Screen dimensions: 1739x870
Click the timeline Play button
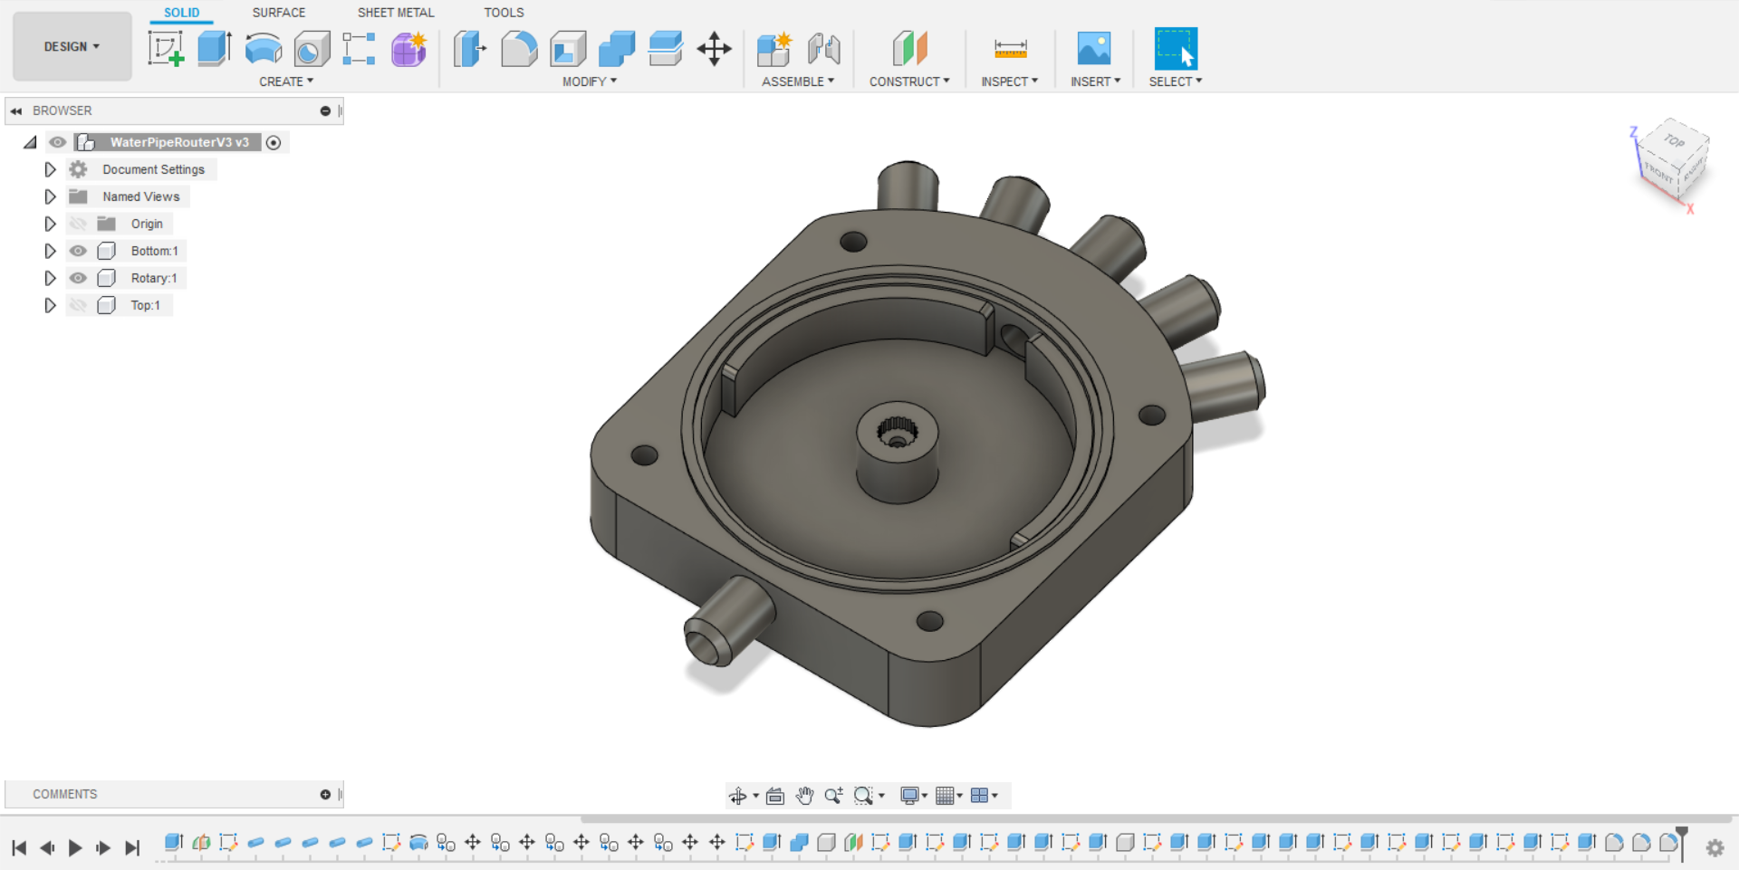[75, 848]
